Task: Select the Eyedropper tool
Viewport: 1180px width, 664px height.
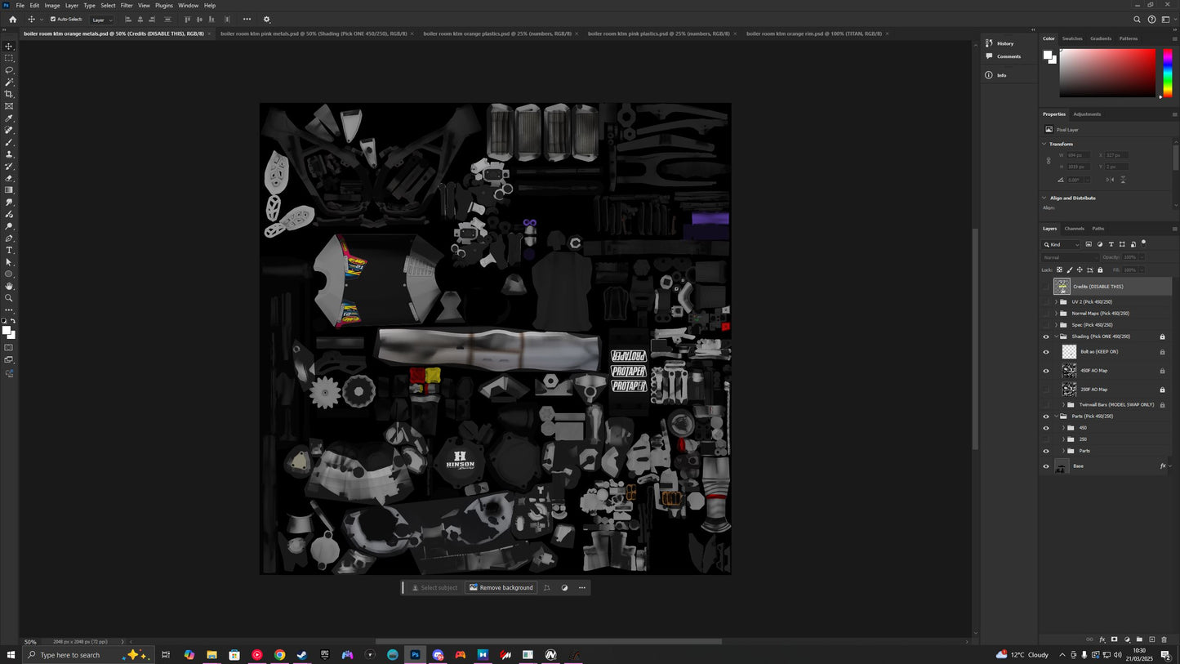Action: coord(9,118)
